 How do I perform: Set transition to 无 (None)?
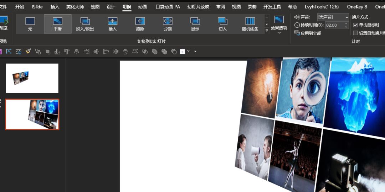coord(30,24)
